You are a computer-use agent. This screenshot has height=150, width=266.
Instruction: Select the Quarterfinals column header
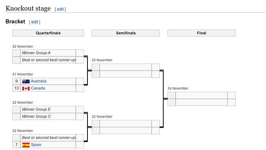pyautogui.click(x=48, y=33)
